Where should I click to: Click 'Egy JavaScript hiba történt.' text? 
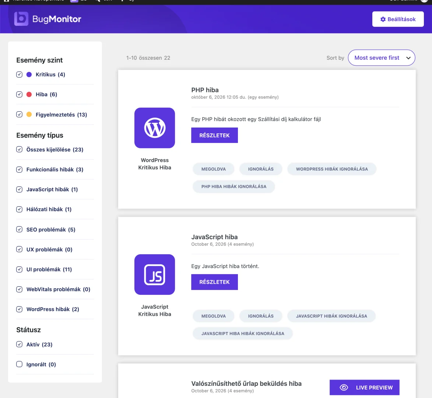pyautogui.click(x=225, y=266)
